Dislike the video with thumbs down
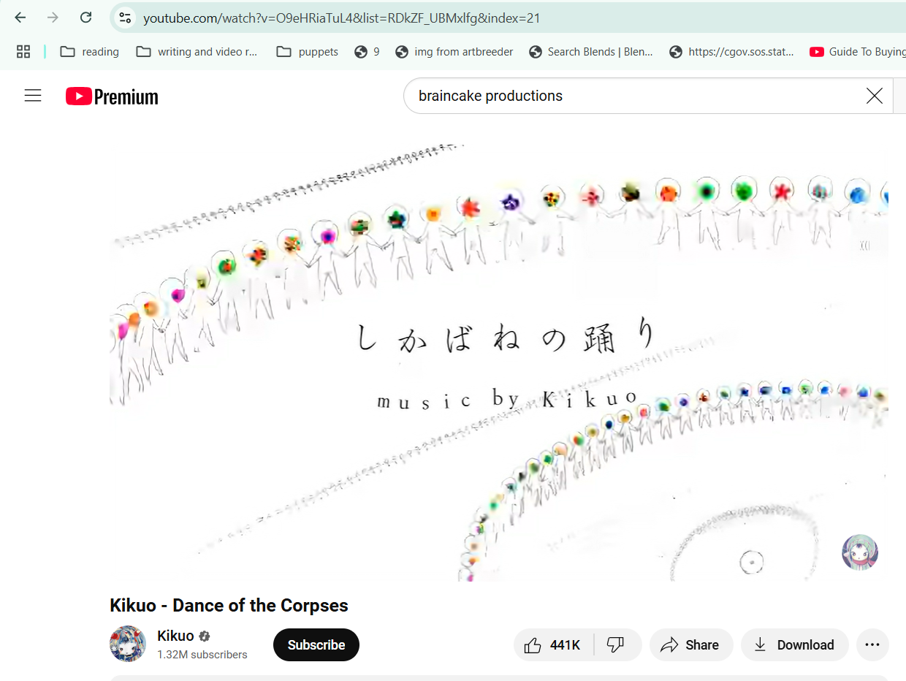 tap(616, 644)
